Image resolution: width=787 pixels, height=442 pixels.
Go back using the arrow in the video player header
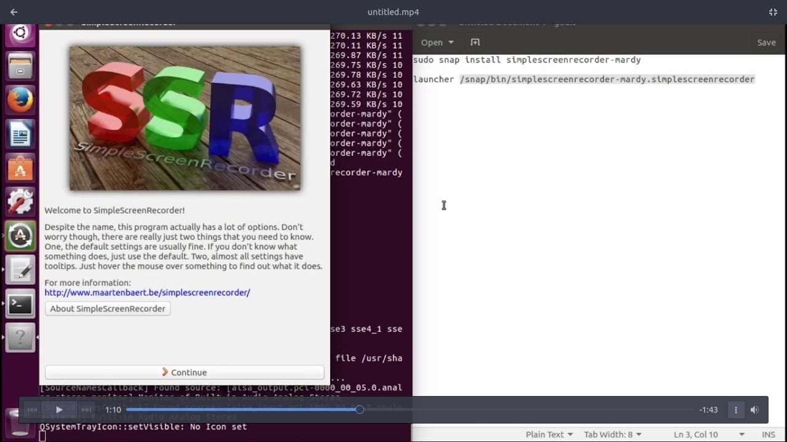[x=14, y=12]
